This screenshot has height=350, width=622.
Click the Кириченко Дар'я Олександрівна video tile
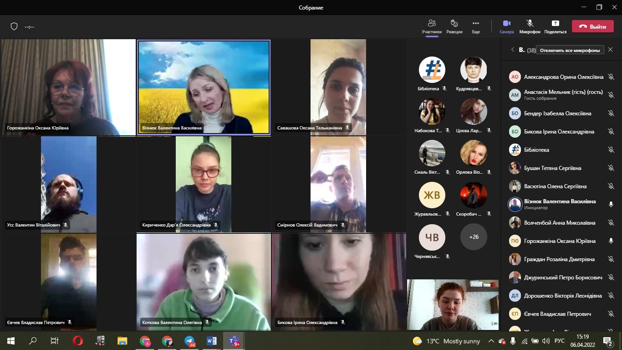(204, 185)
